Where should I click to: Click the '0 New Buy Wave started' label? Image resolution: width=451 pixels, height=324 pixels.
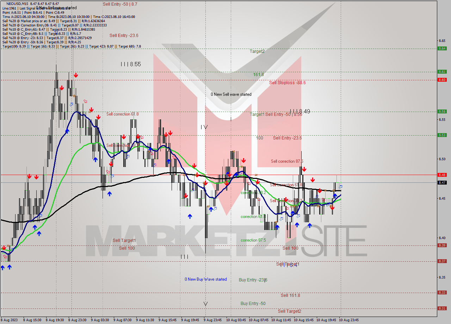206,279
